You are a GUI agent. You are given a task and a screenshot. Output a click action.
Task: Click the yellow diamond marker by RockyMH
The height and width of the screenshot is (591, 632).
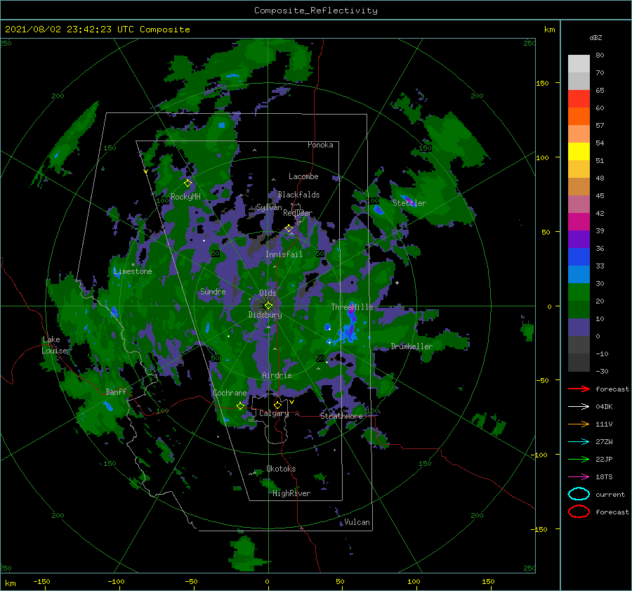(x=187, y=183)
